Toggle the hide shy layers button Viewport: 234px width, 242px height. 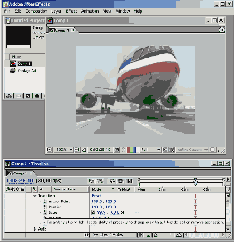coord(112,181)
